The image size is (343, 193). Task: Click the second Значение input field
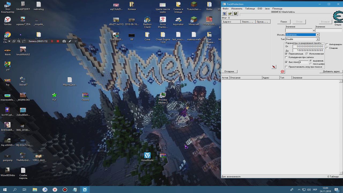329,30
